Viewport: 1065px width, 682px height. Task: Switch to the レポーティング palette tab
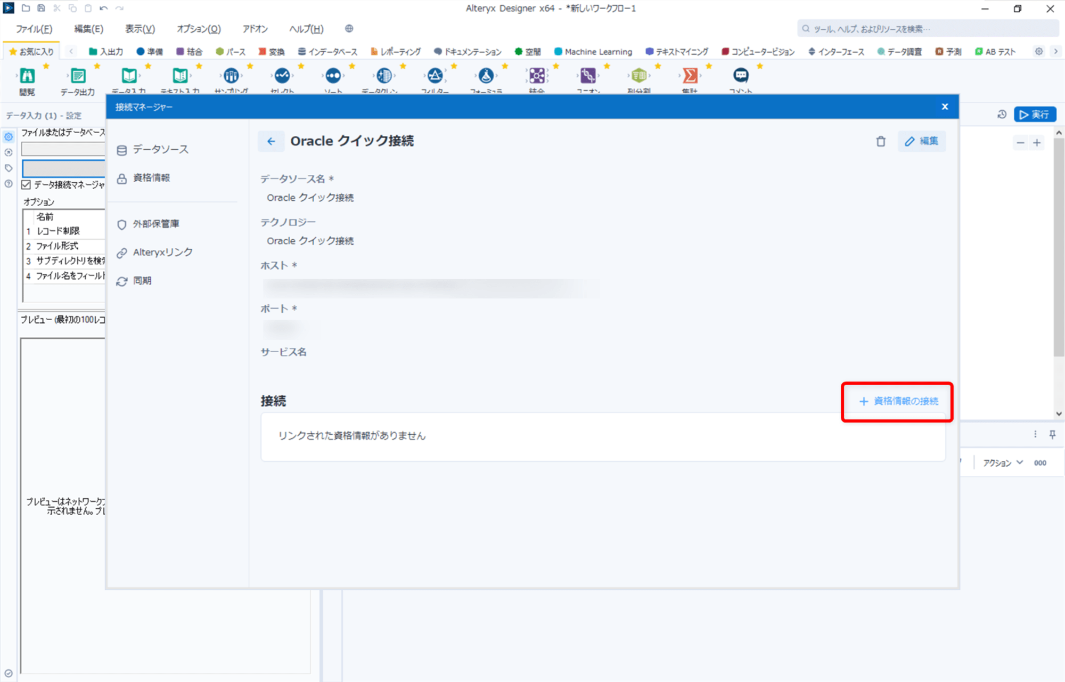[396, 52]
